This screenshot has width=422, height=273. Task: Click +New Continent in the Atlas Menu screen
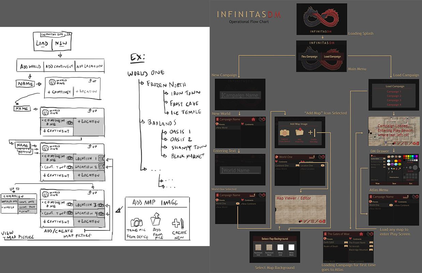coord(402,205)
